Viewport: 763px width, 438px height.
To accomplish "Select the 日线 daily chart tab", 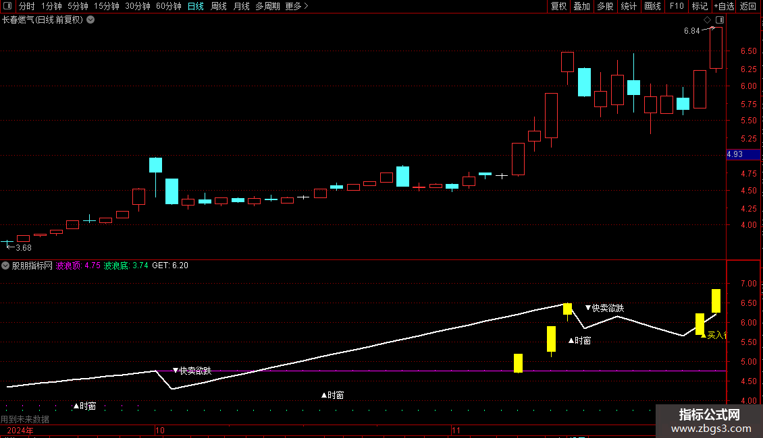I will tap(196, 6).
